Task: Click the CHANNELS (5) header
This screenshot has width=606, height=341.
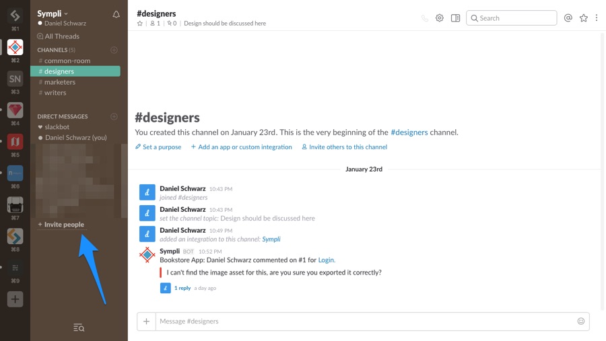Action: click(x=57, y=50)
